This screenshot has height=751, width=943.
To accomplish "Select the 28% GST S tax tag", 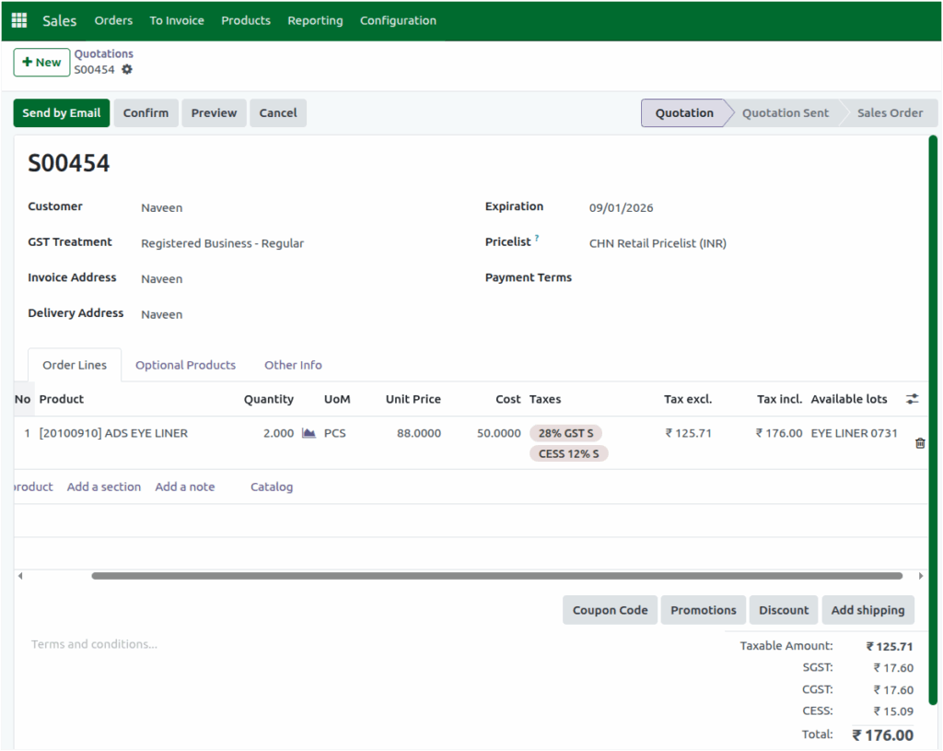I will point(565,432).
